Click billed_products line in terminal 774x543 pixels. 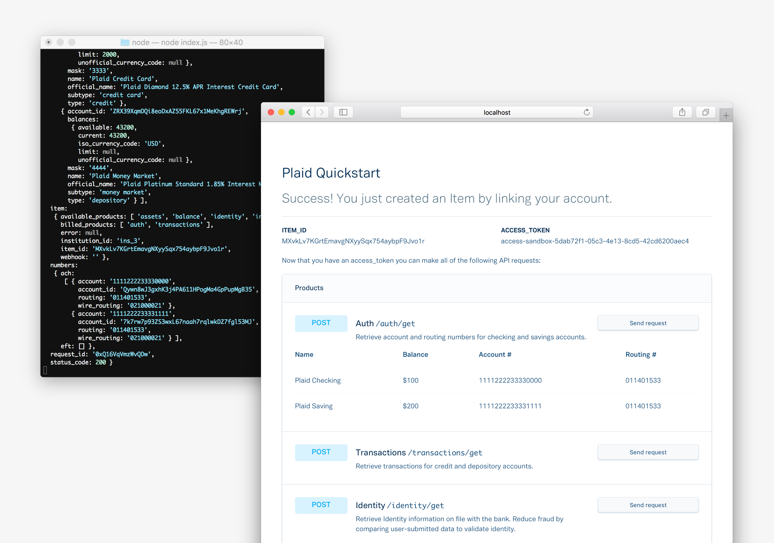[x=137, y=225]
